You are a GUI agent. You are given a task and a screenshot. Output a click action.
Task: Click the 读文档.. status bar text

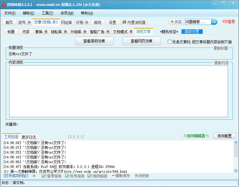click(19, 183)
